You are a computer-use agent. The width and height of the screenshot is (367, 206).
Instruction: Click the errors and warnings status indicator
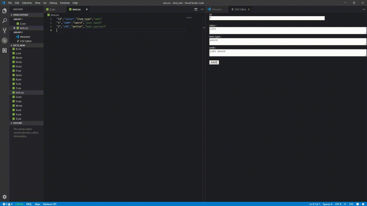[7, 204]
